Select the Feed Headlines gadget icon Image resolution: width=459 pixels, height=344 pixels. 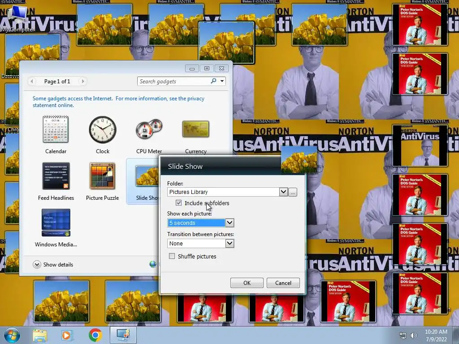click(x=56, y=176)
